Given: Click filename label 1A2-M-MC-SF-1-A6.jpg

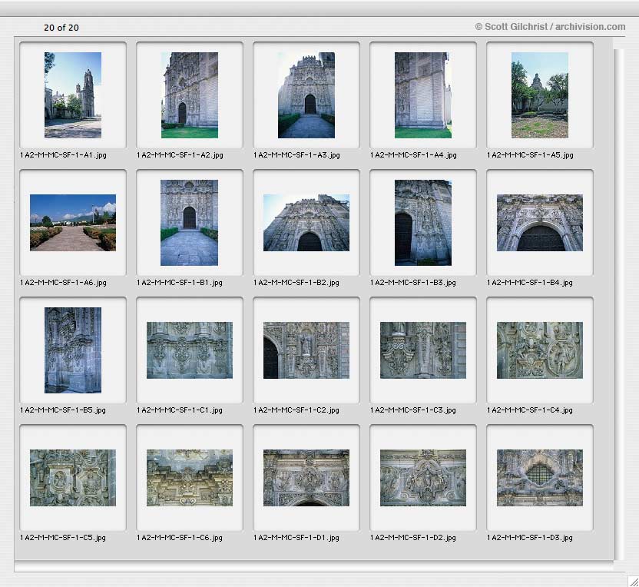Looking at the screenshot, I should point(63,283).
